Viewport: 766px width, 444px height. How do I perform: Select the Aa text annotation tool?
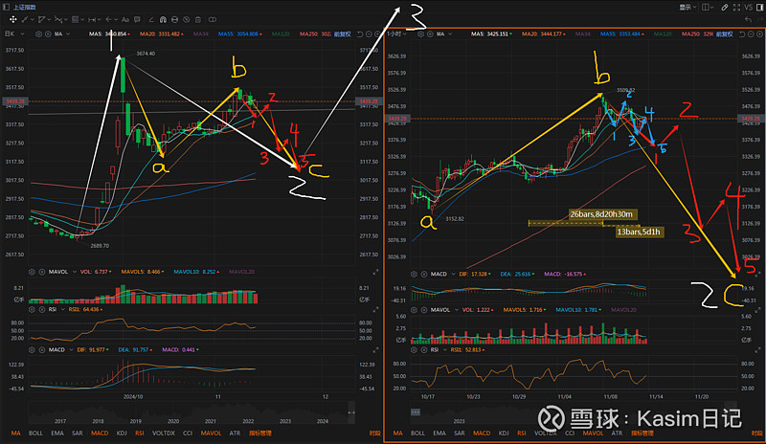coord(125,19)
